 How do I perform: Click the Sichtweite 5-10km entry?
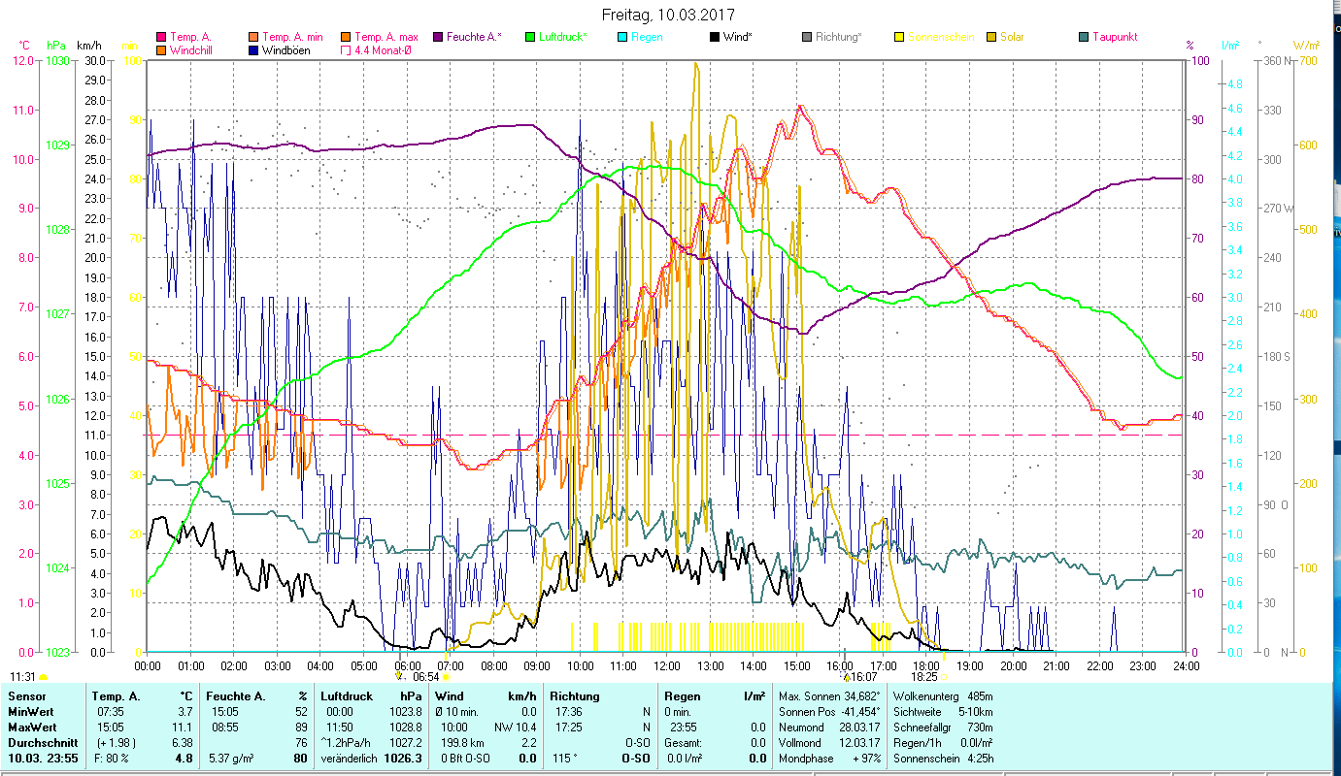(943, 712)
